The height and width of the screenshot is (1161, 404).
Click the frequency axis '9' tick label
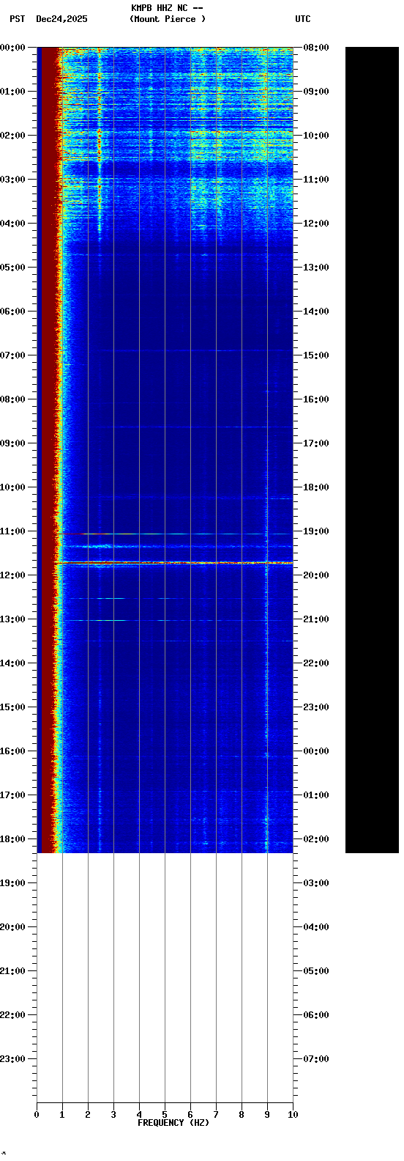(x=267, y=1115)
